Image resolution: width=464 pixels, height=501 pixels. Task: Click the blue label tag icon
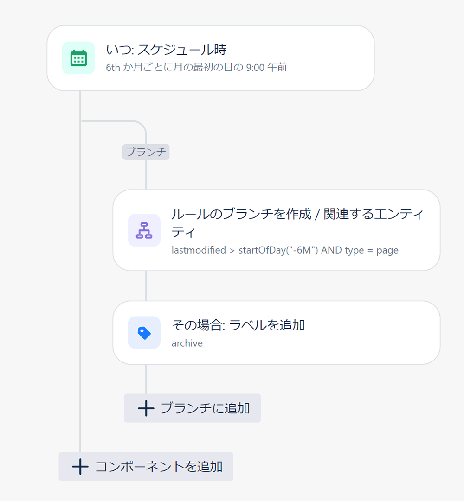[144, 333]
